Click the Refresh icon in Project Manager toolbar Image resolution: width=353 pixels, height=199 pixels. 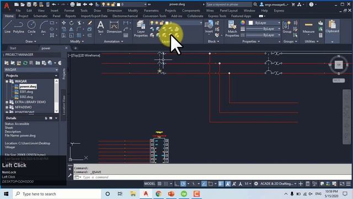25,63
